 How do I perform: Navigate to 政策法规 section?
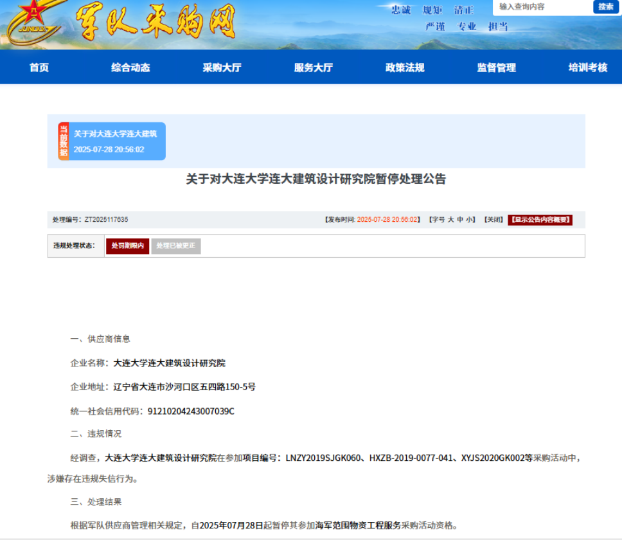405,67
